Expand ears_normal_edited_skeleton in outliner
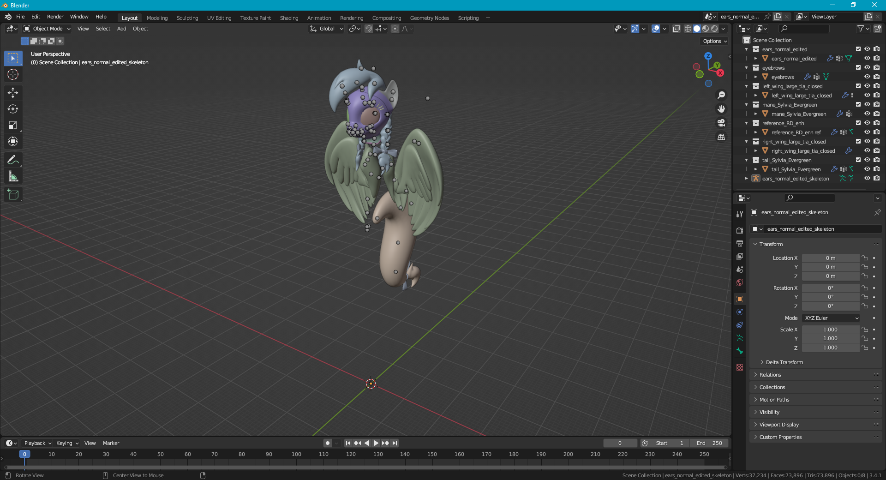886x480 pixels. pyautogui.click(x=746, y=178)
